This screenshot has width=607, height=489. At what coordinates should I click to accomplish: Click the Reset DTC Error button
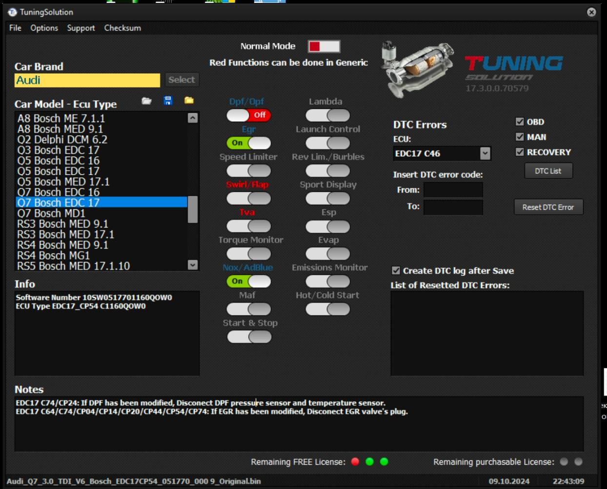(548, 207)
